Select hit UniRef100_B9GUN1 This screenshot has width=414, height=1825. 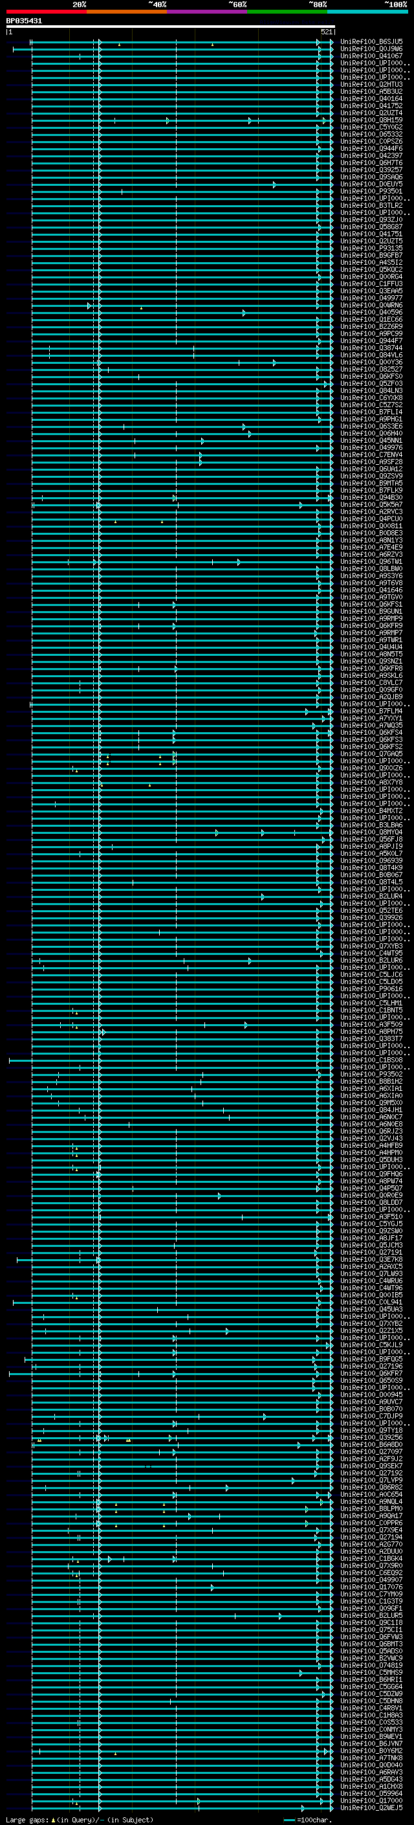tap(371, 611)
